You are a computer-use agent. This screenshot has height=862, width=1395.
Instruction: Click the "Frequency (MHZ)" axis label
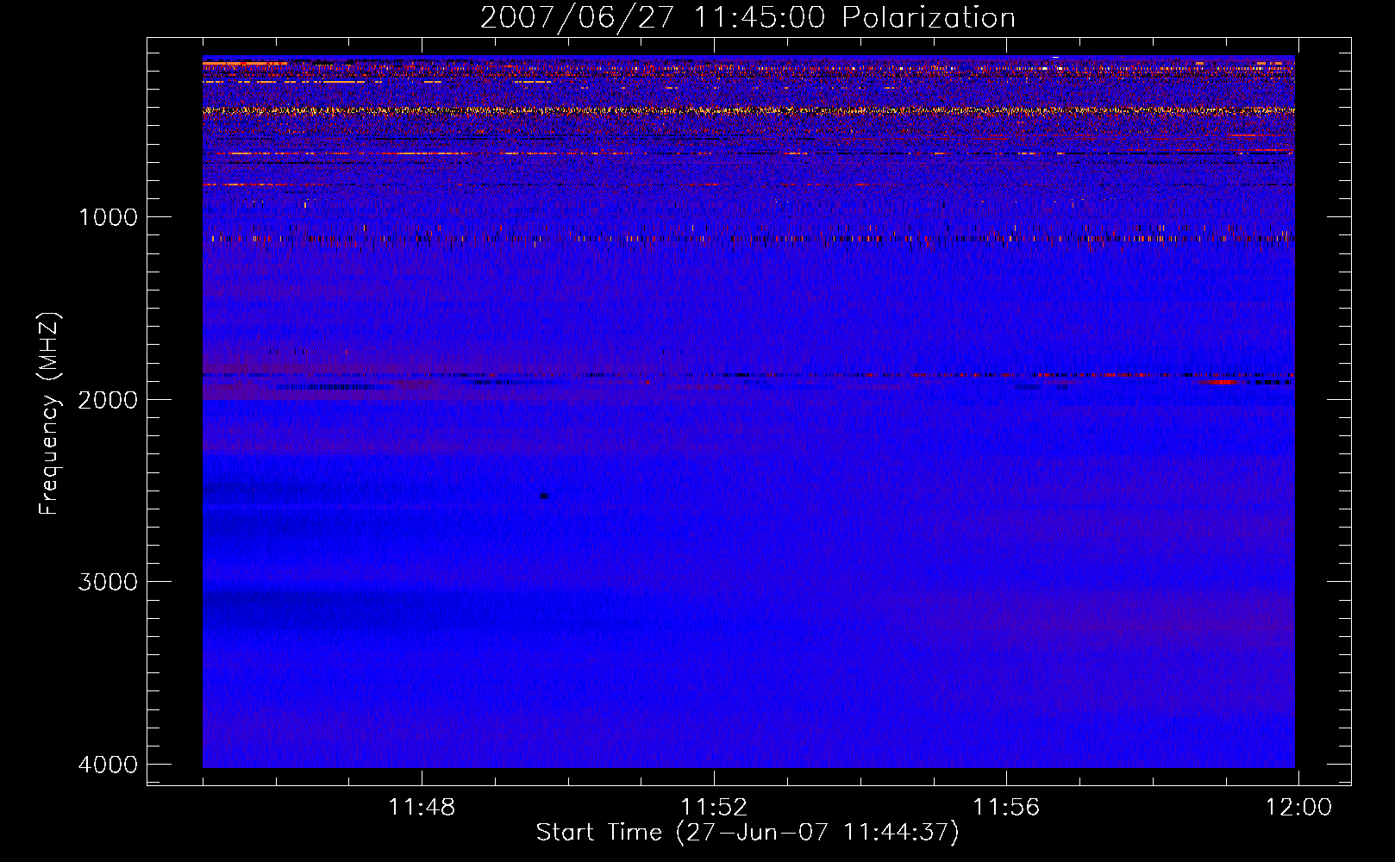click(x=50, y=414)
